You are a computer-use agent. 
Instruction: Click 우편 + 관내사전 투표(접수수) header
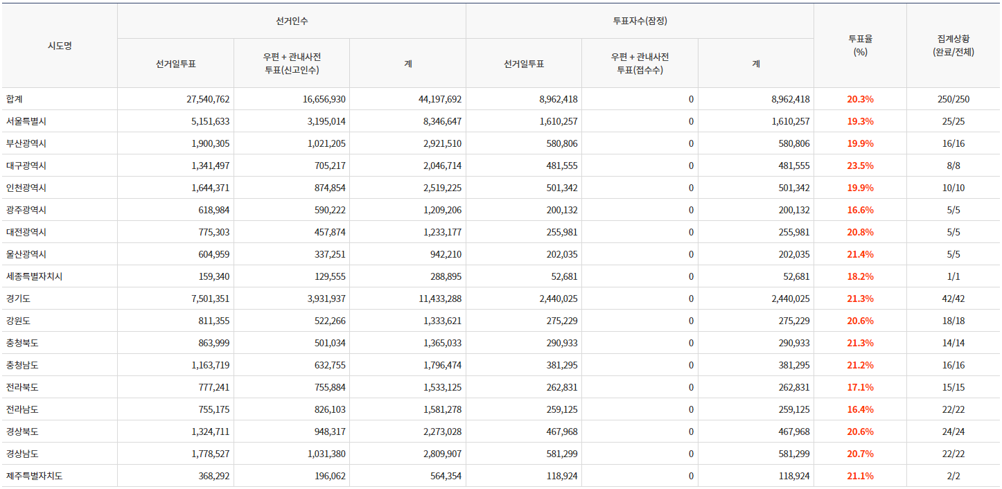(640, 63)
